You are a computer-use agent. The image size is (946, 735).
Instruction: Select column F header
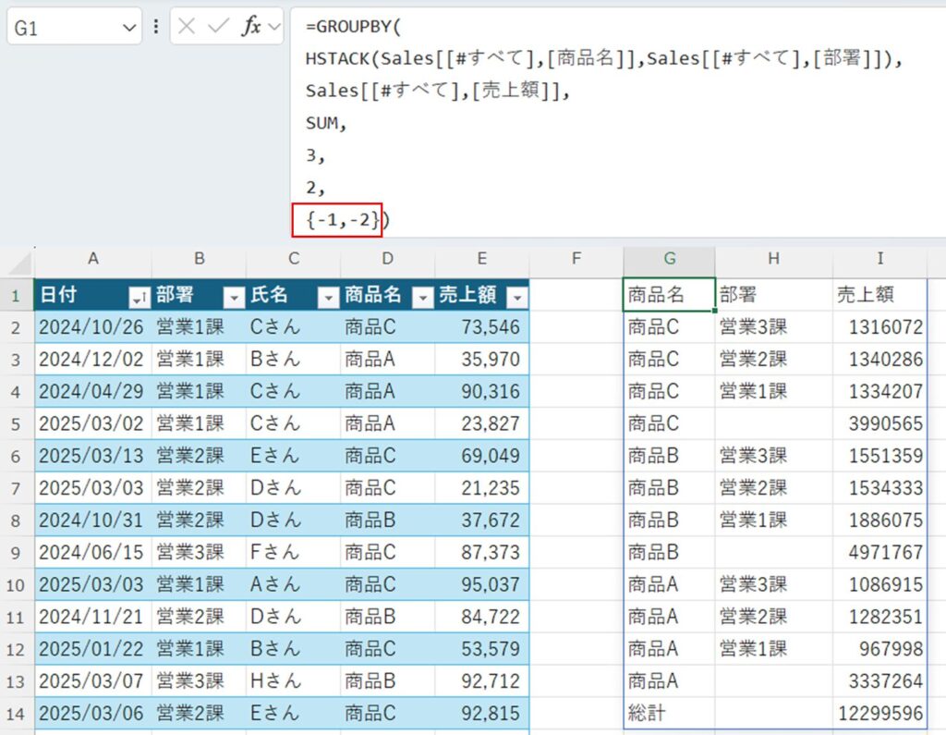[576, 259]
